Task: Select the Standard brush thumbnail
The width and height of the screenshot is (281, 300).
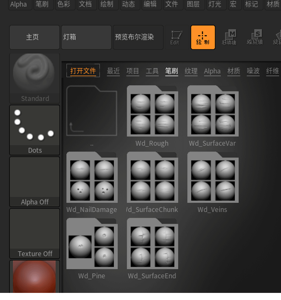Action: point(34,78)
